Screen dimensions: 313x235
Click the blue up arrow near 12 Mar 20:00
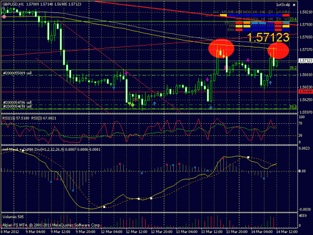[154, 103]
